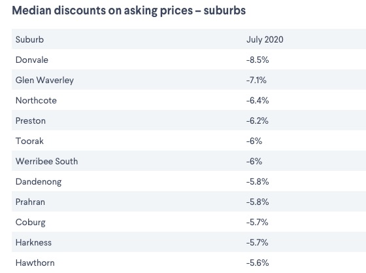Click the -7.1% value for Glen Waverley
This screenshot has height=273, width=366.
point(256,80)
